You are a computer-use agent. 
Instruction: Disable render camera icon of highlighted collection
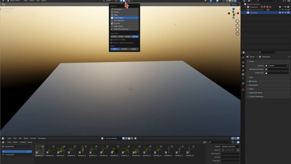288,13
